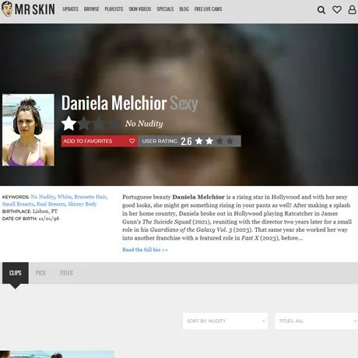Open the Updates menu
Image resolution: width=358 pixels, height=358 pixels.
point(70,9)
